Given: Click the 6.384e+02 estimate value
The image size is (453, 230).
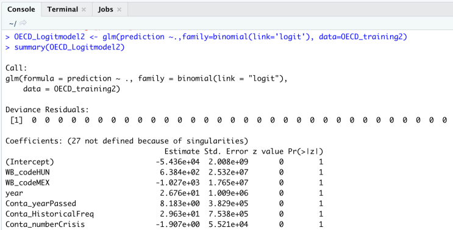Looking at the screenshot, I should pyautogui.click(x=180, y=173).
